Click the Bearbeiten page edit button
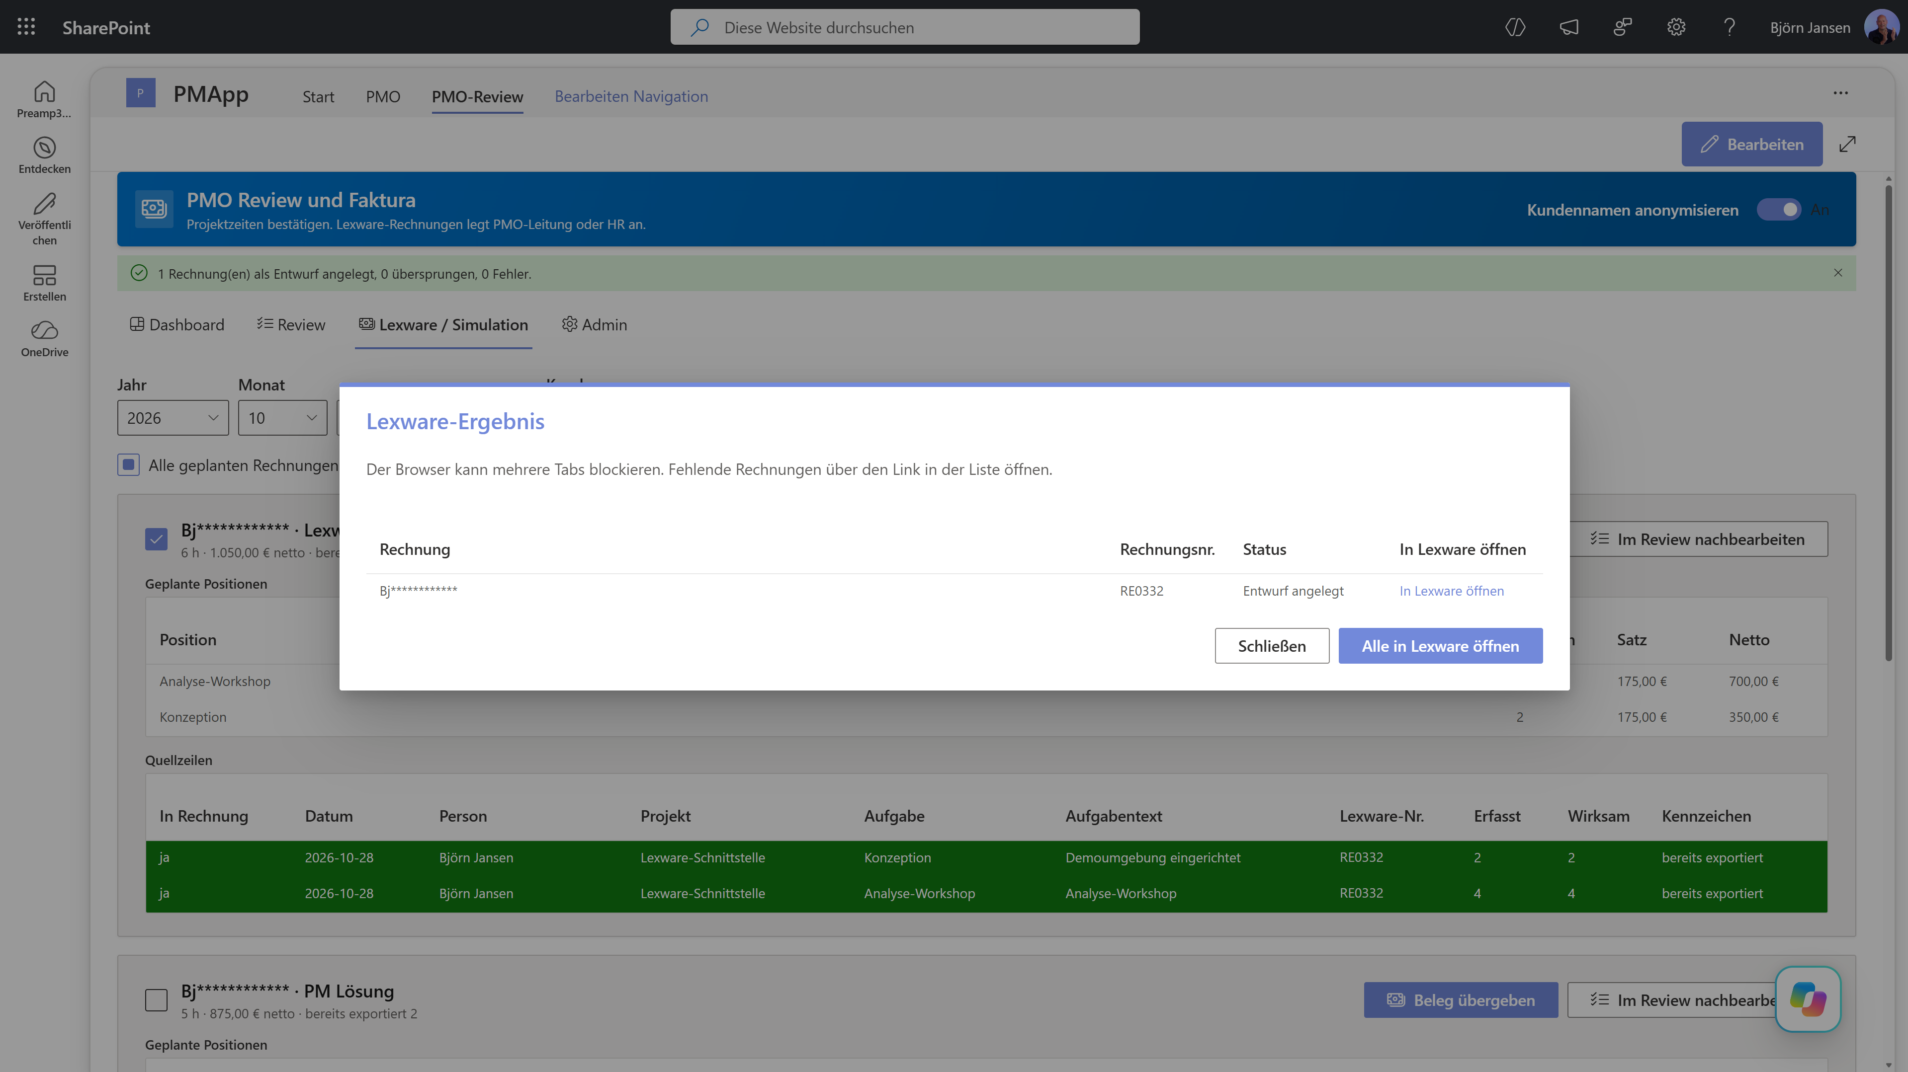1908x1072 pixels. [x=1752, y=144]
